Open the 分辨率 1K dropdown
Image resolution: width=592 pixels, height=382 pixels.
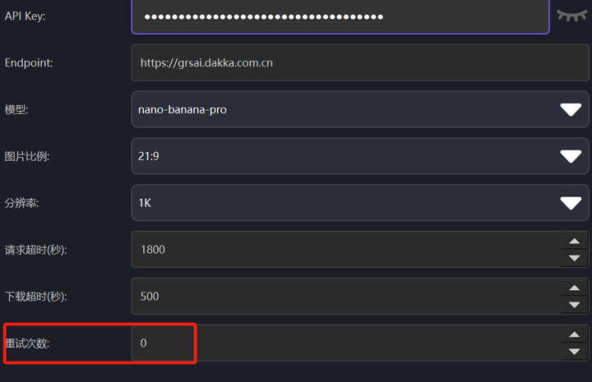tap(360, 203)
